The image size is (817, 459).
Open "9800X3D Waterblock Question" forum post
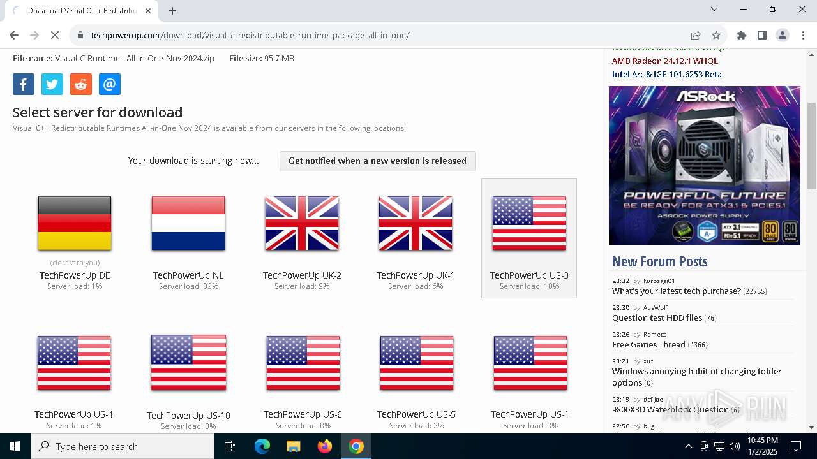tap(670, 410)
